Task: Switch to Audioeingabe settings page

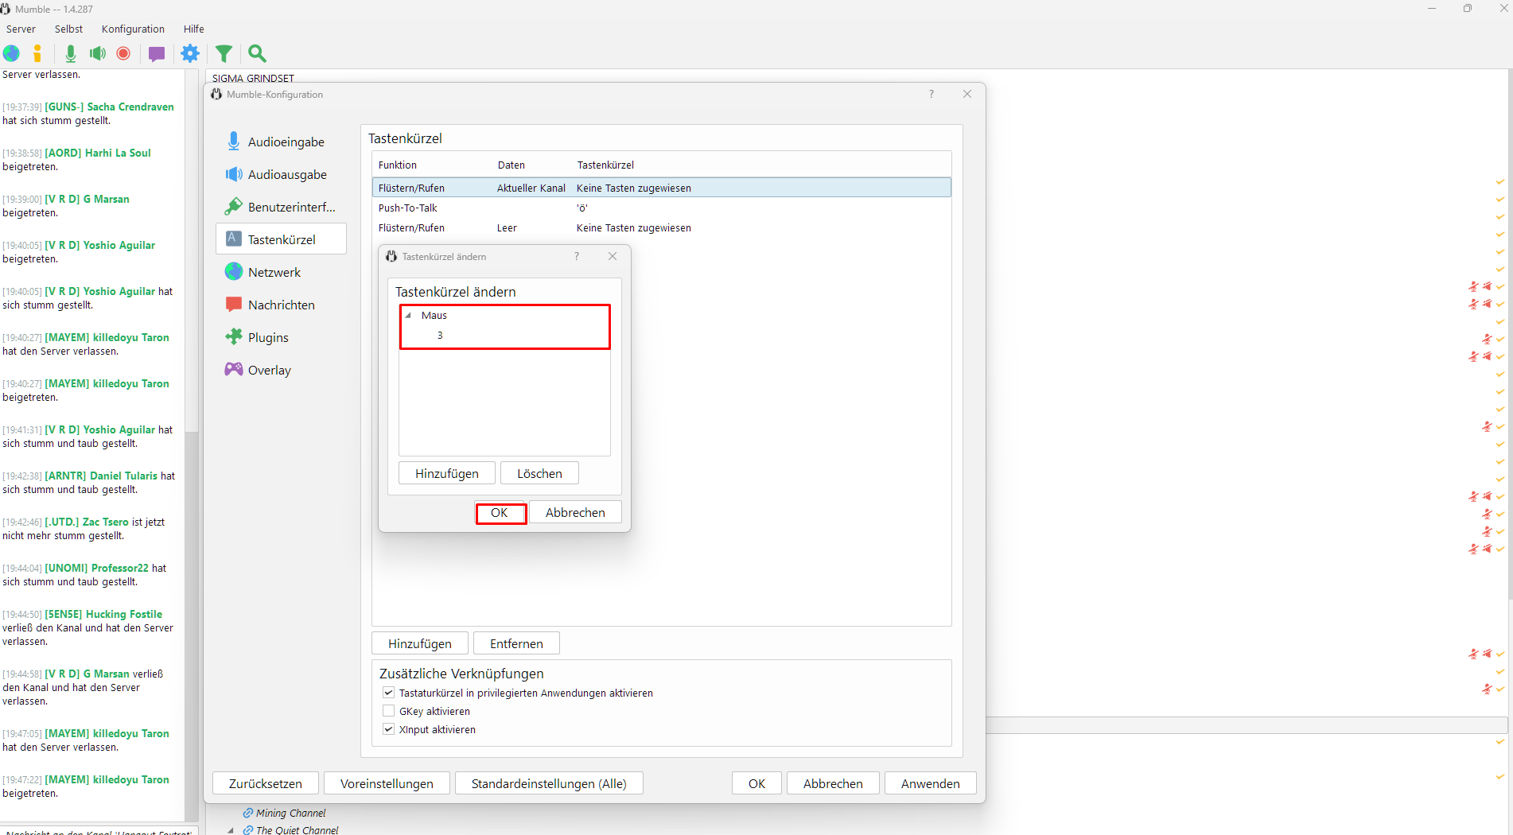Action: (x=281, y=142)
